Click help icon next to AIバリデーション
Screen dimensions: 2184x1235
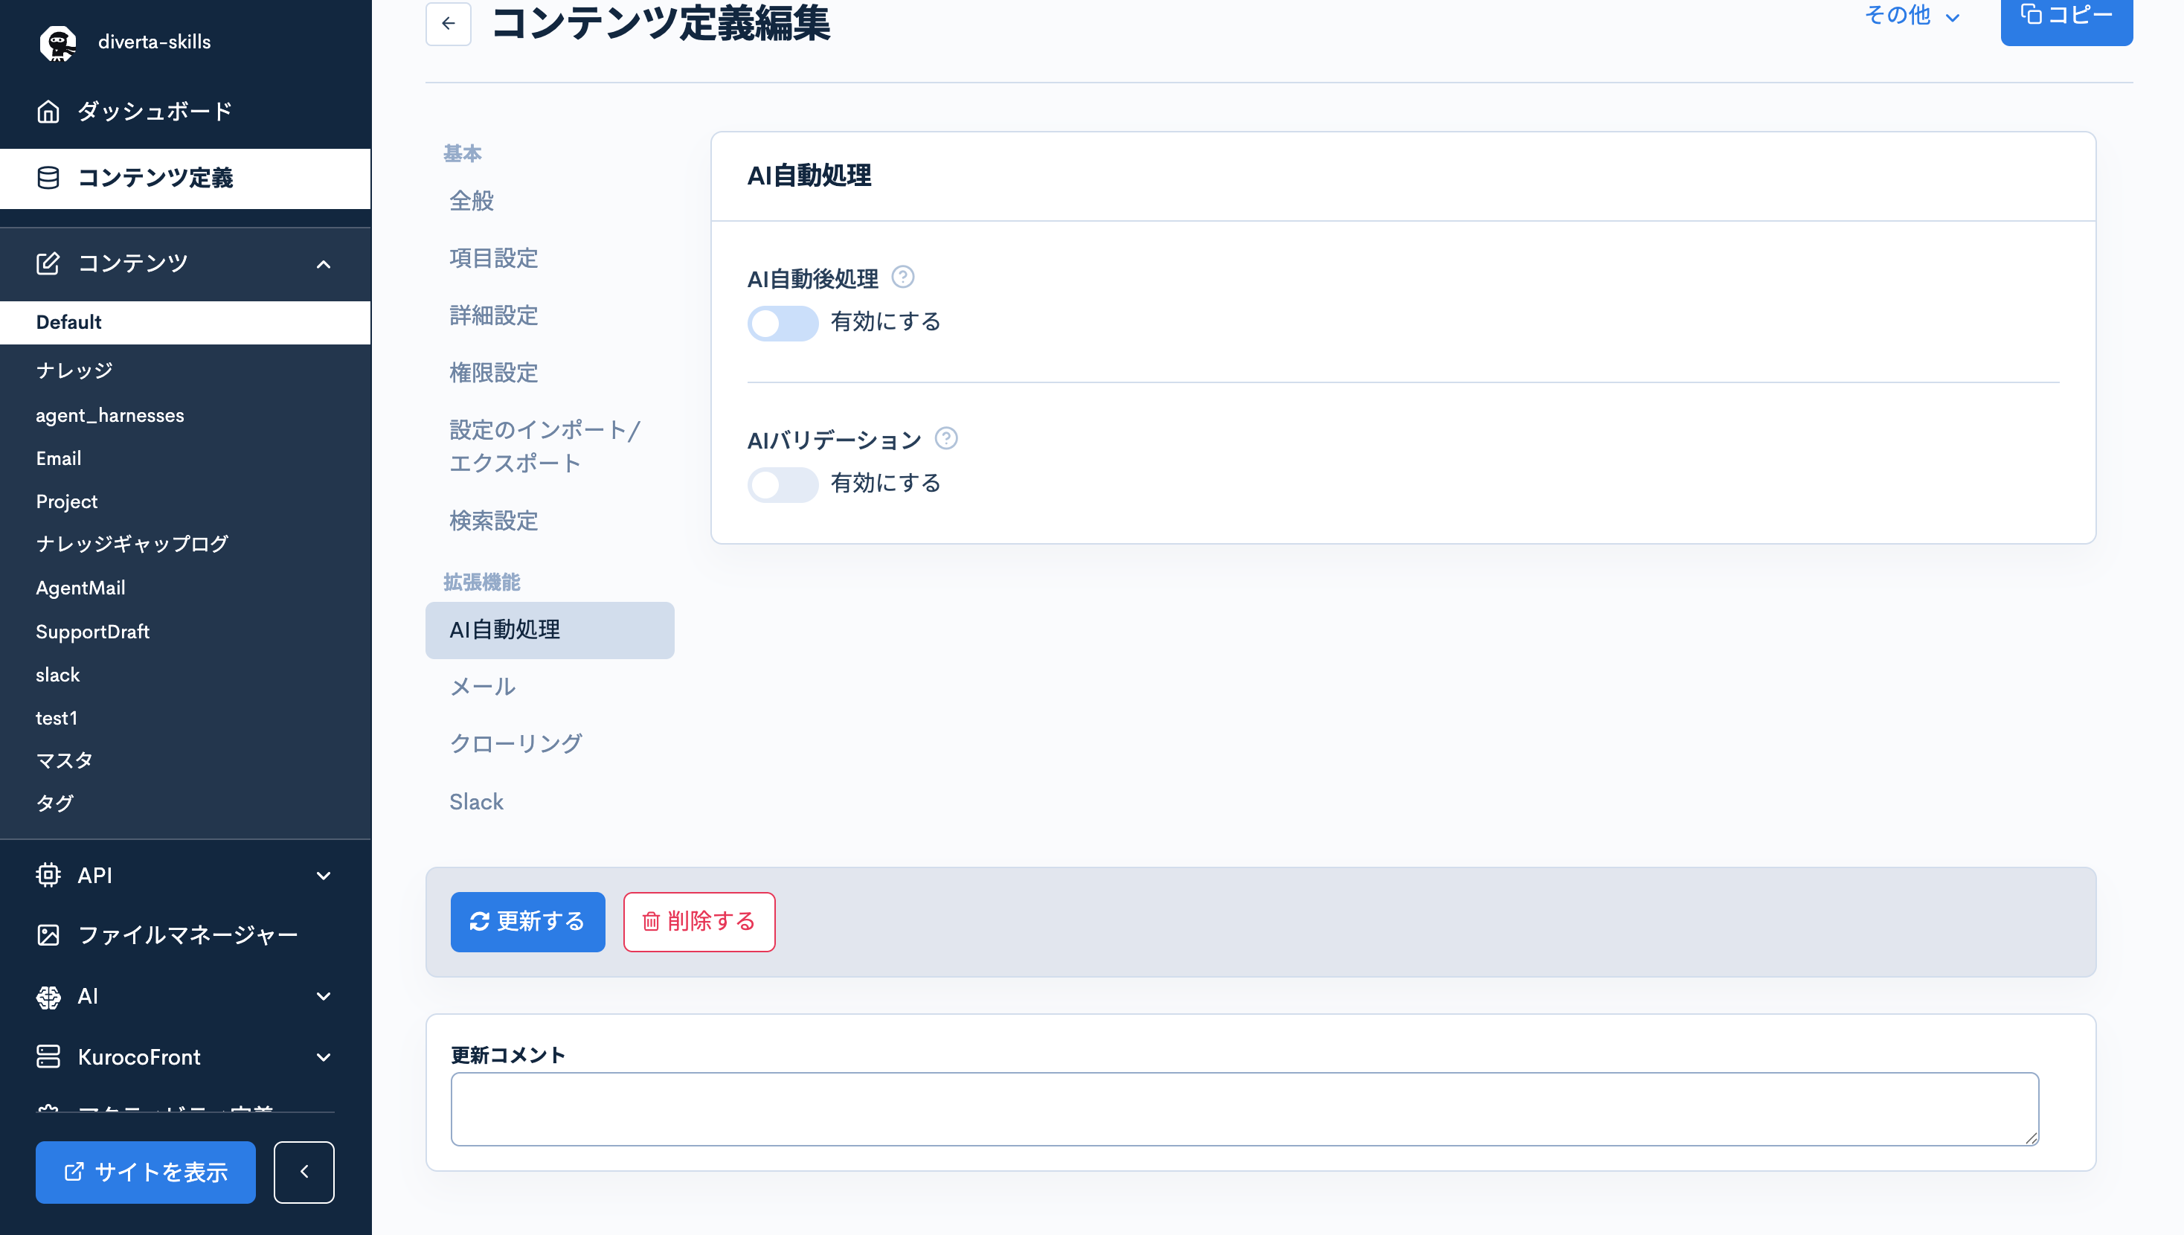946,438
